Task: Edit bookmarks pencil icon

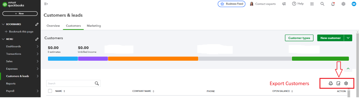Action: 37,24
